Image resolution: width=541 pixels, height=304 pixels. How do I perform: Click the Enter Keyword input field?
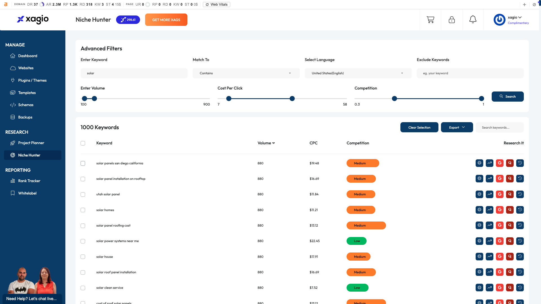[134, 73]
